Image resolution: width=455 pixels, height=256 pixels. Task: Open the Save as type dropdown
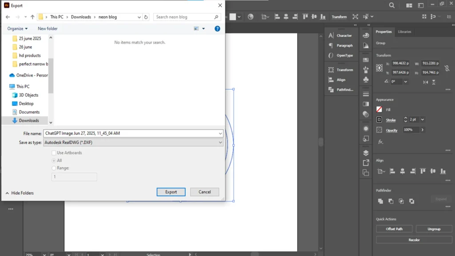tap(220, 143)
